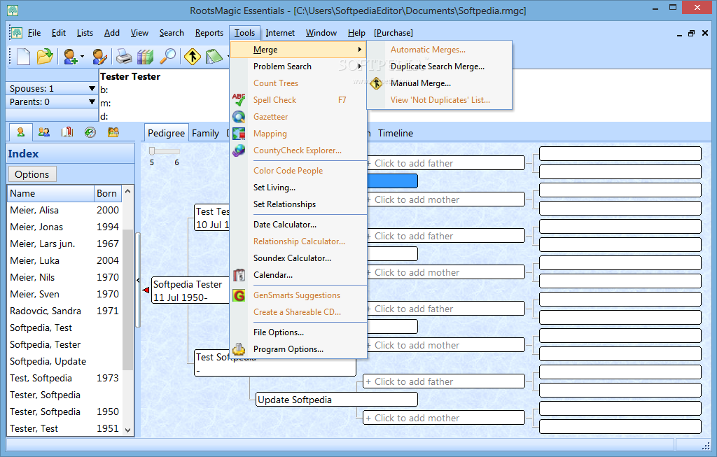Click the Options button in Index panel
This screenshot has height=457, width=717.
coord(32,174)
